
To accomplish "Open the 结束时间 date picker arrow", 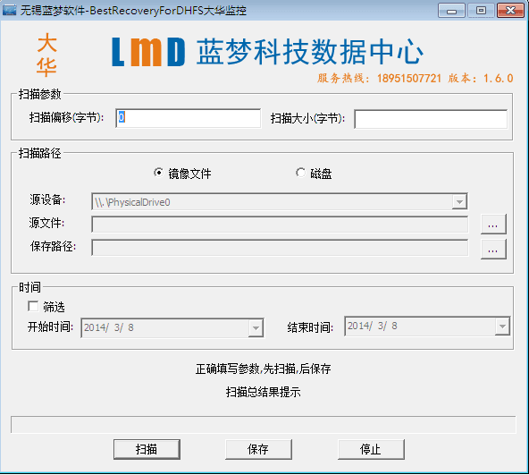I will (x=502, y=327).
